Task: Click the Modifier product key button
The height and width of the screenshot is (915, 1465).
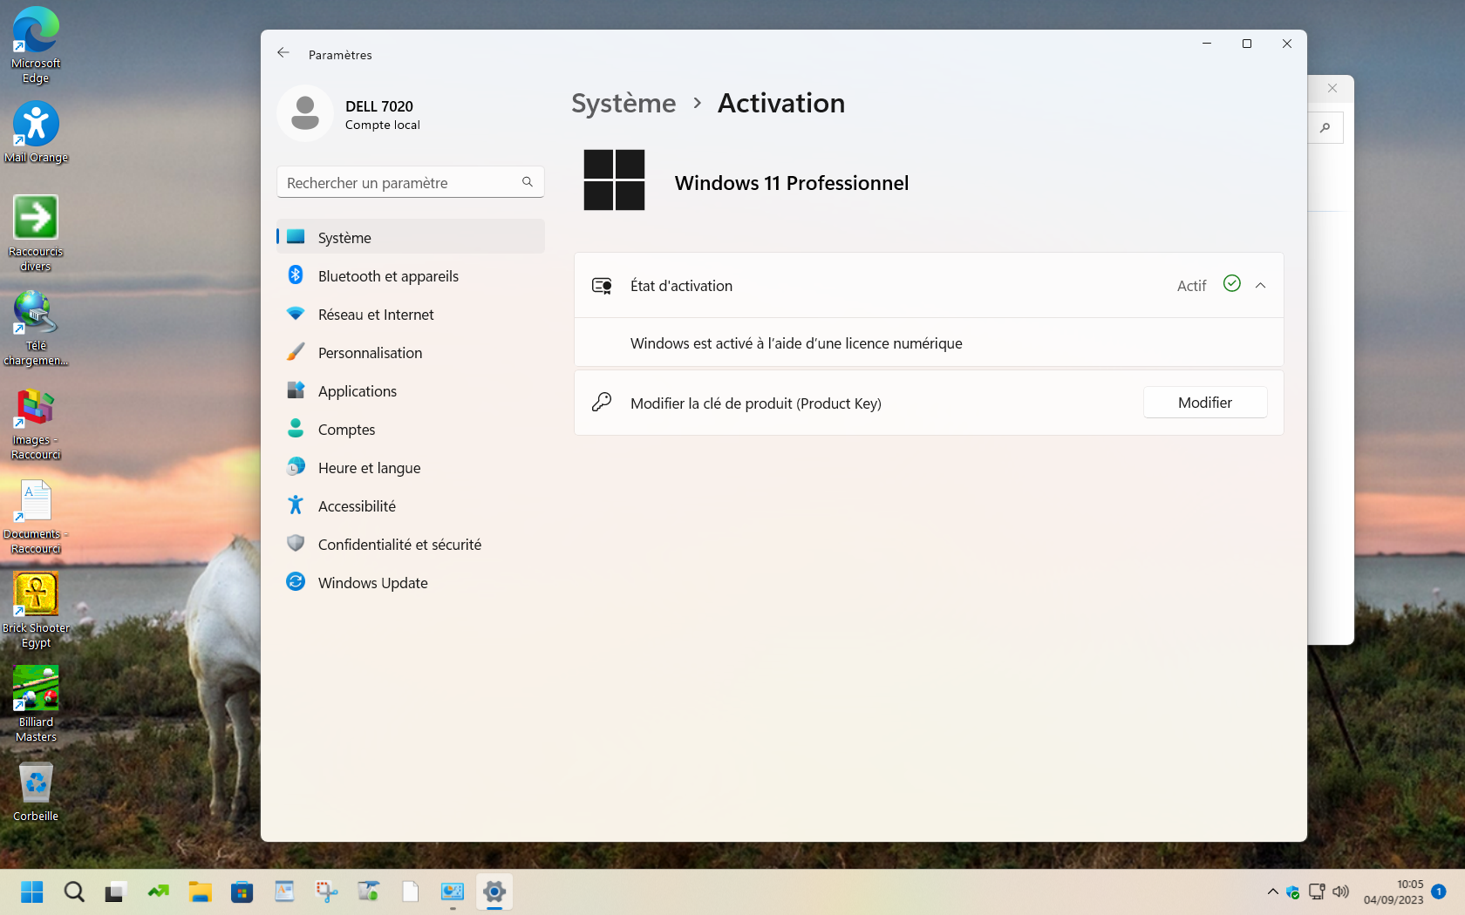Action: 1205,403
